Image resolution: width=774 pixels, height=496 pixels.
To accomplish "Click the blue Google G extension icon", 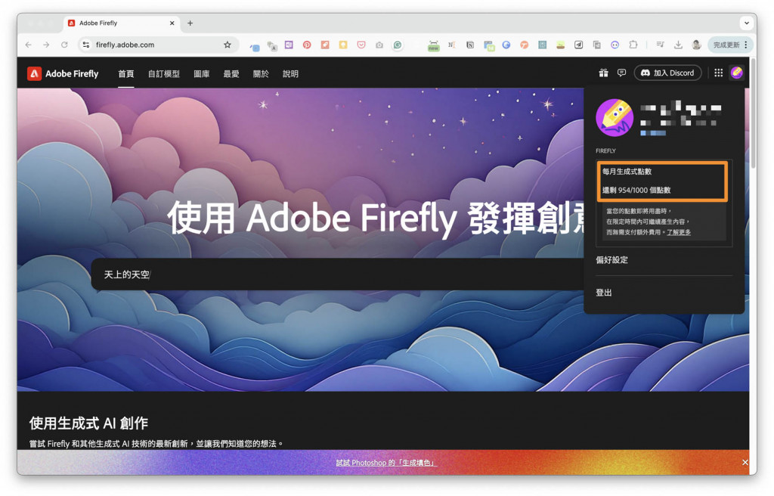I will coord(506,45).
